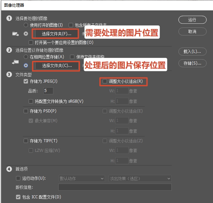The image size is (213, 203).
Task: Click the TIFF width W field
Action: pyautogui.click(x=122, y=150)
